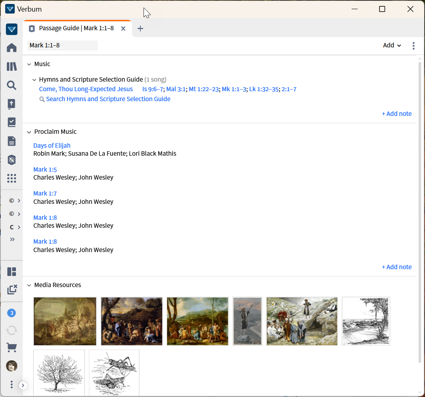This screenshot has width=425, height=397.
Task: Open the Layouts icon in sidebar
Action: (x=12, y=272)
